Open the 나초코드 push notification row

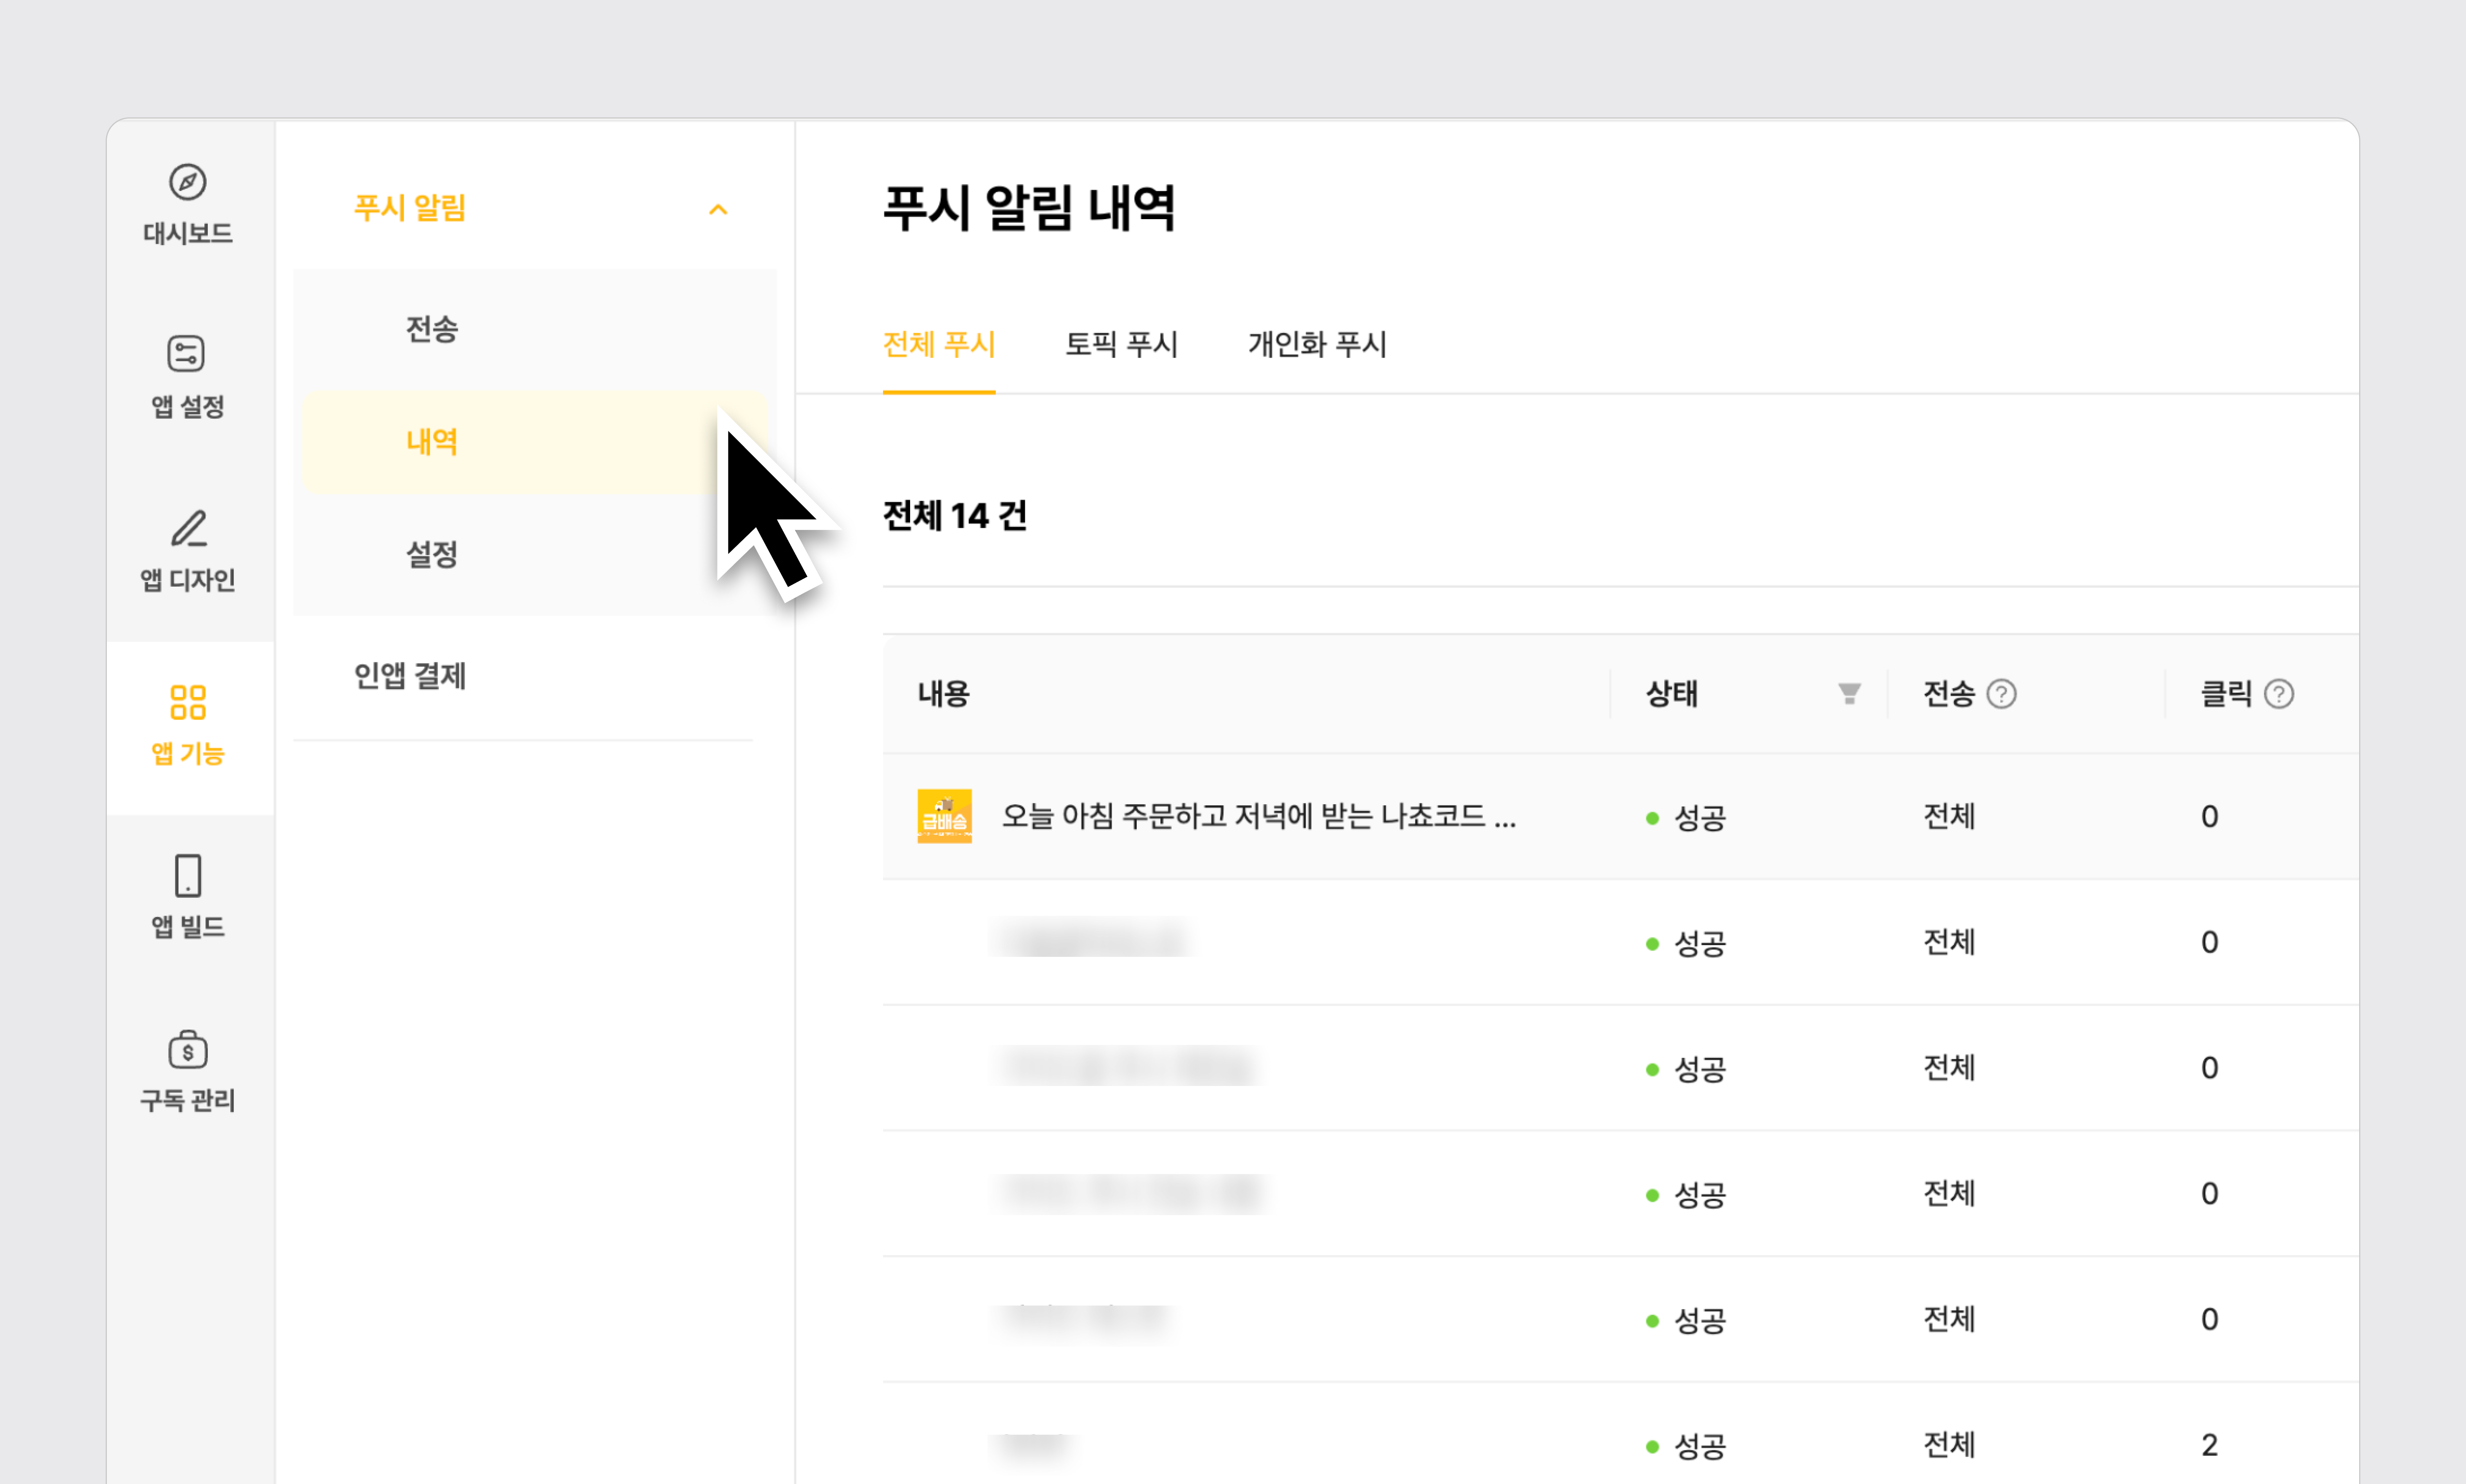pyautogui.click(x=1258, y=816)
